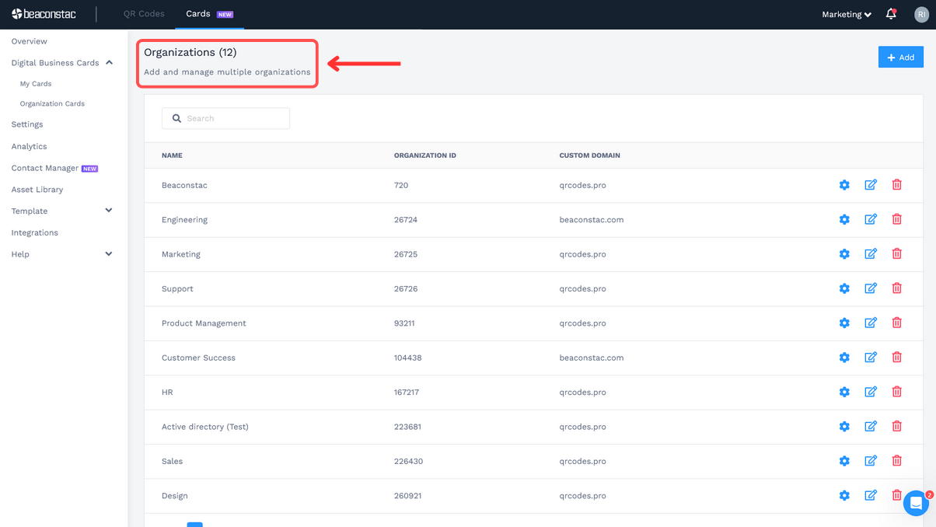Open settings gear for Marketing row
Viewport: 936px width, 527px height.
844,254
